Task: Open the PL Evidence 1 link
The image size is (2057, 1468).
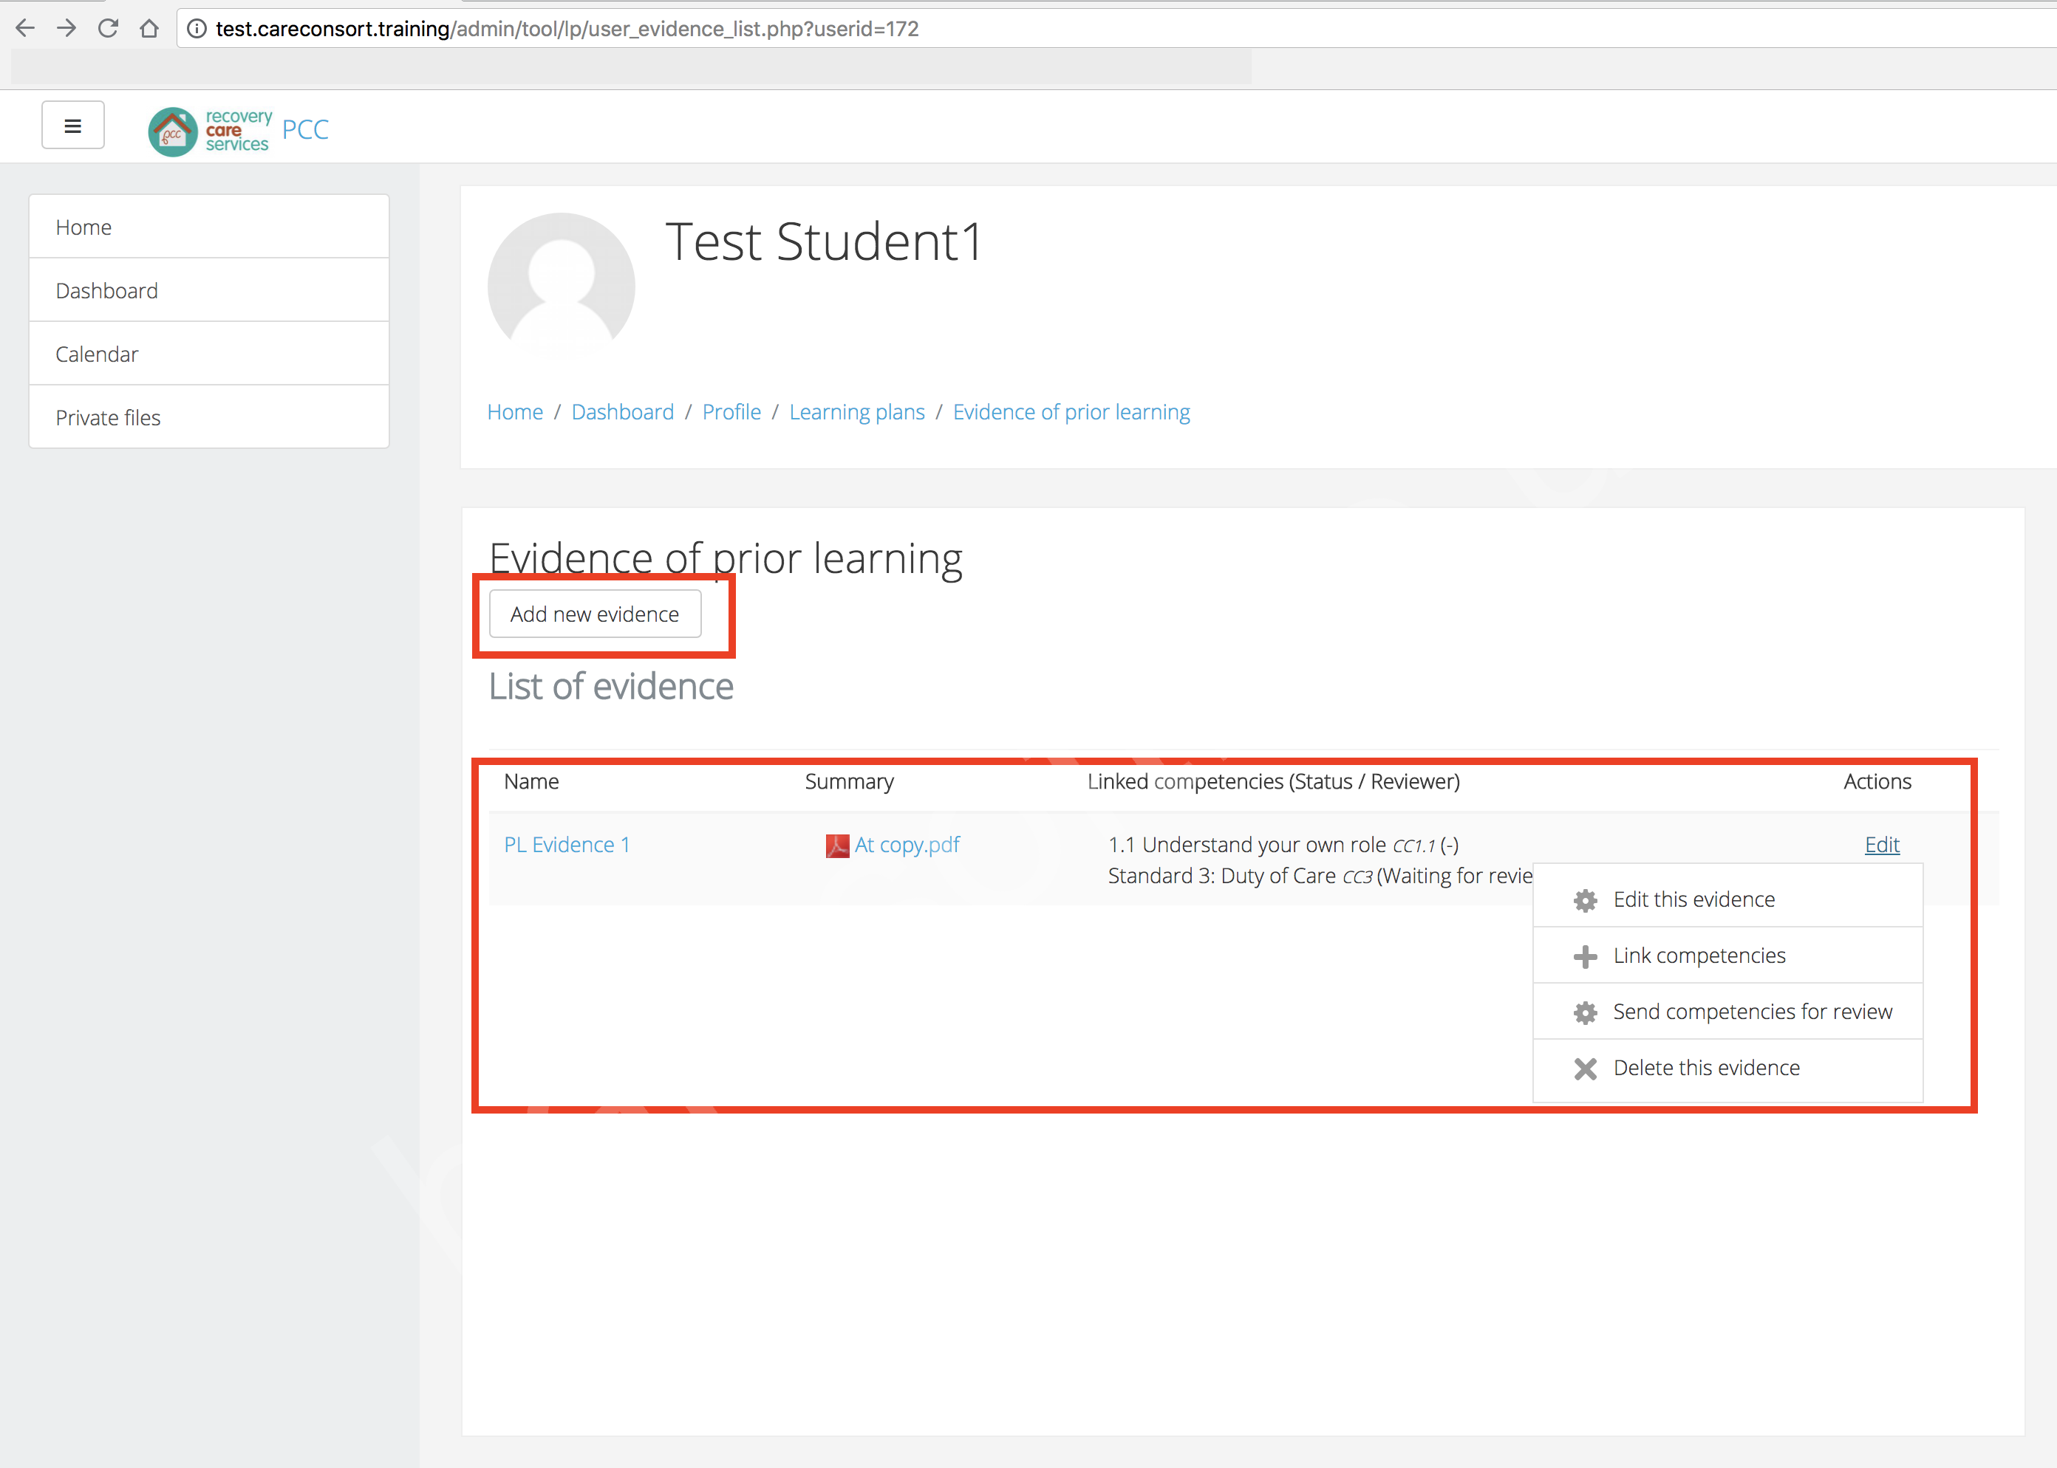Action: click(x=567, y=846)
